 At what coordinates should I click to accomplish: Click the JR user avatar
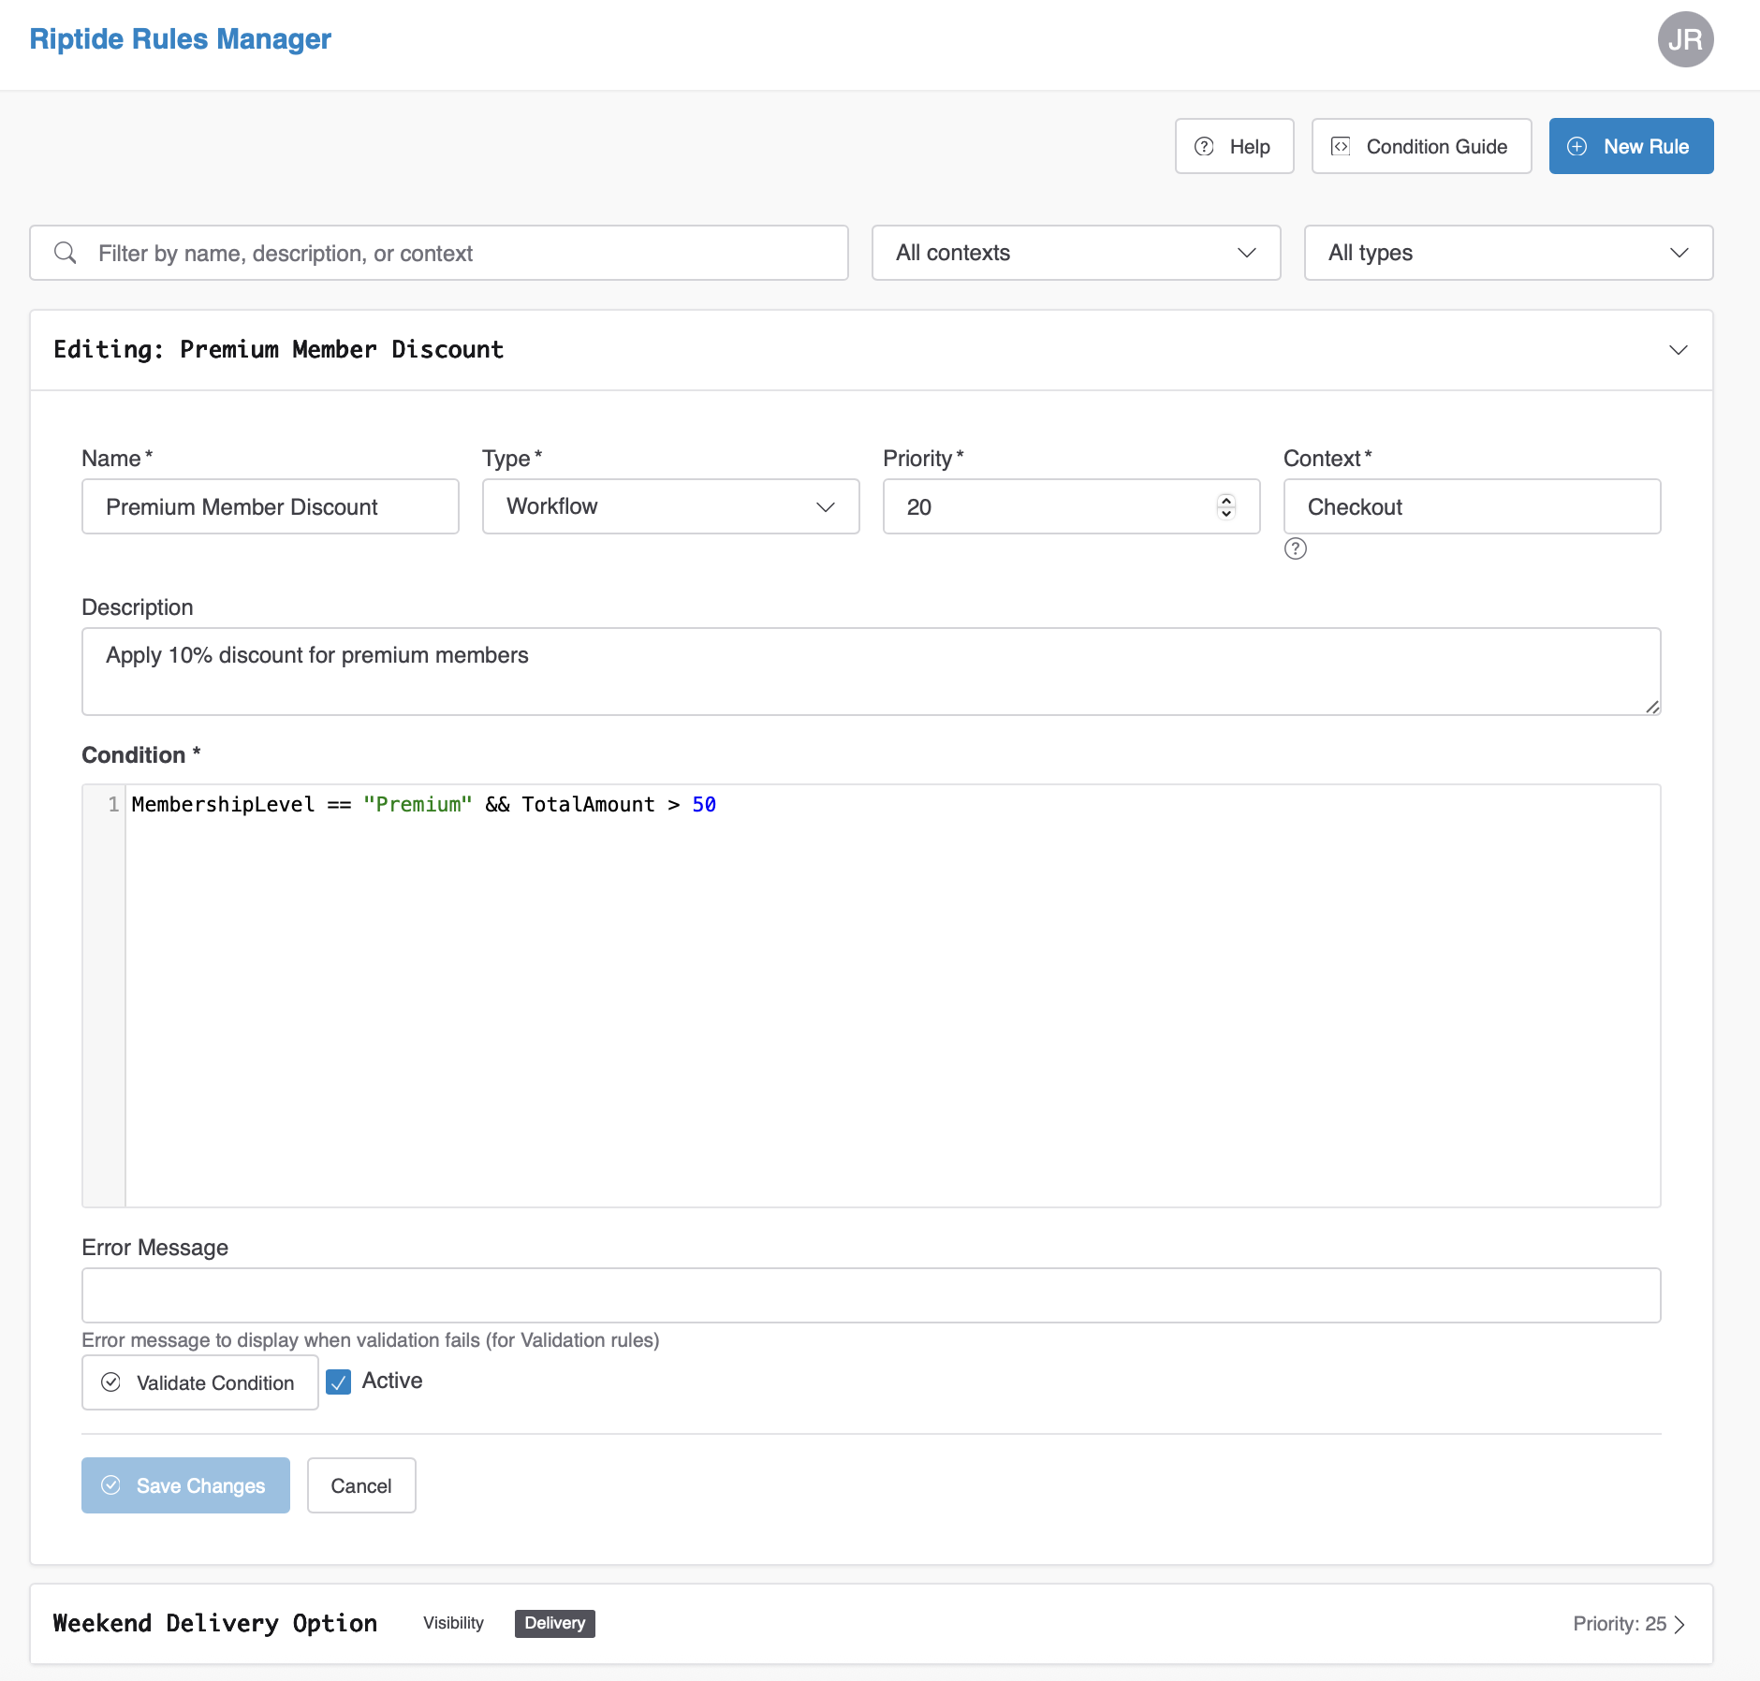click(x=1685, y=39)
